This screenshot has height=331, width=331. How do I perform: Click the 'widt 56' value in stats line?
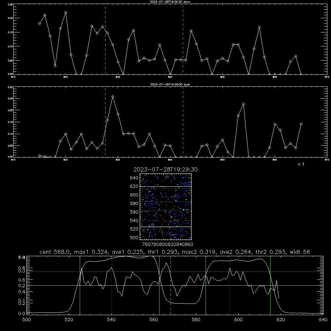tap(300, 252)
